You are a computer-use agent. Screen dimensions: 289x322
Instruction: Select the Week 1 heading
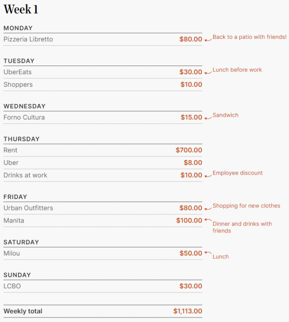[21, 9]
